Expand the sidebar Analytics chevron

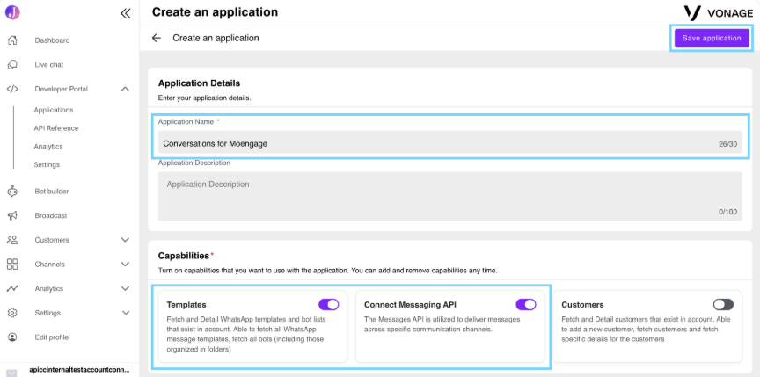(125, 288)
